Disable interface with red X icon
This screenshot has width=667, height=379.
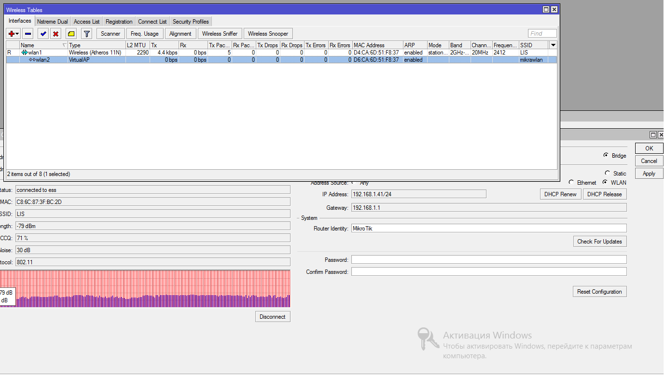pos(56,34)
